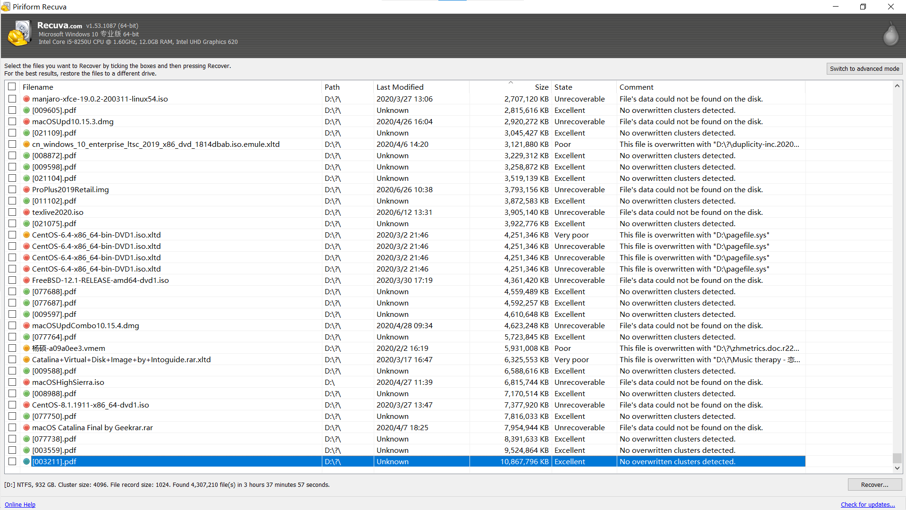Click red status dot of macOS Catalina Final rar
Image resolution: width=906 pixels, height=510 pixels.
(26, 427)
